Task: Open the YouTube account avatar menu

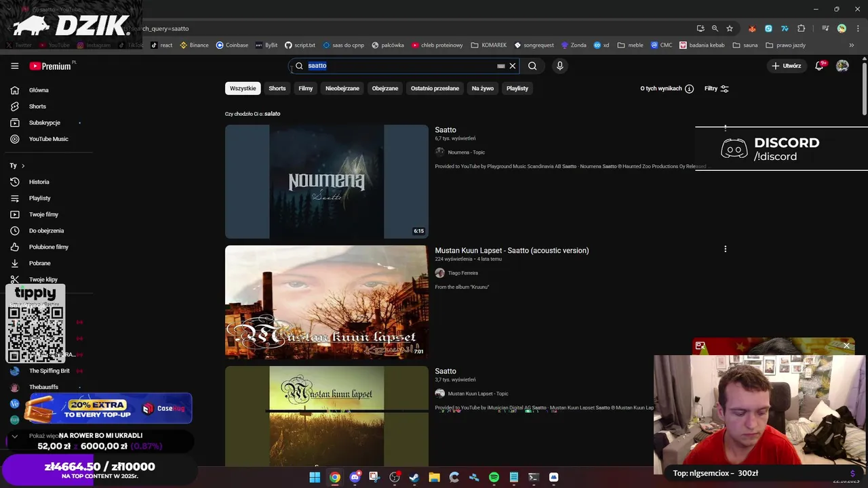Action: (842, 66)
